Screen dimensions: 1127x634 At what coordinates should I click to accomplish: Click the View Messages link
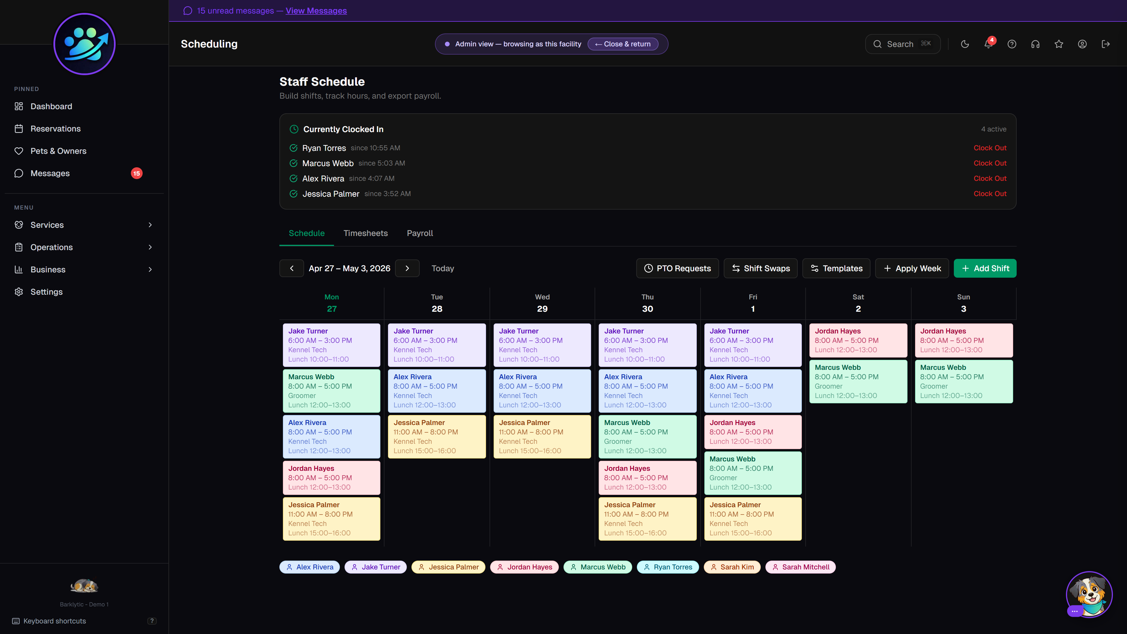pyautogui.click(x=316, y=11)
